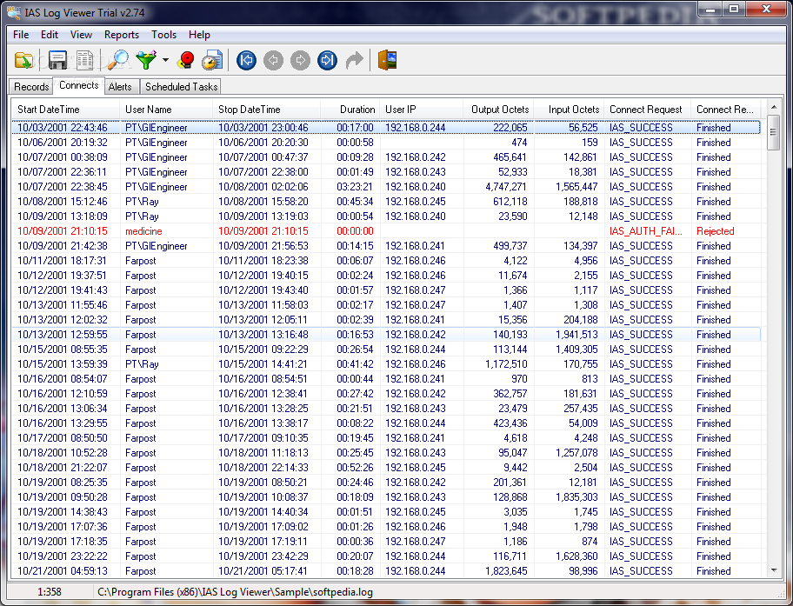Open the Scheduled Tasks tab
This screenshot has width=793, height=606.
click(181, 86)
